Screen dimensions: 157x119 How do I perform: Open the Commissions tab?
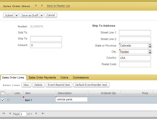tap(81, 77)
